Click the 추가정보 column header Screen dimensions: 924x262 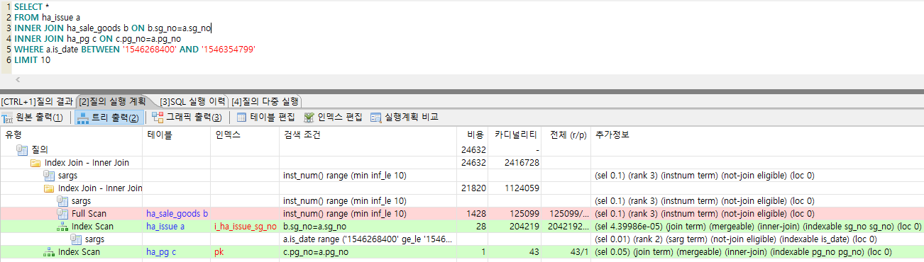(757, 135)
